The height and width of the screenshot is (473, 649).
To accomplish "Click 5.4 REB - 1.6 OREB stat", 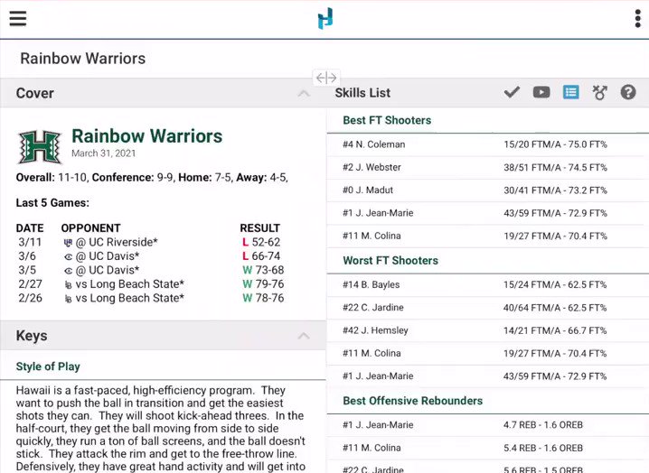I will (543, 448).
